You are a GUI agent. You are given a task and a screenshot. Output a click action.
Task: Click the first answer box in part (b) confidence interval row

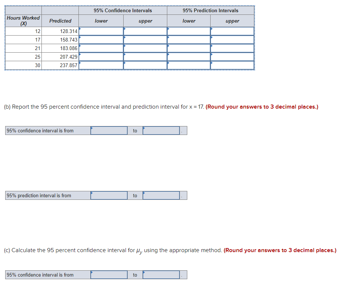tap(109, 130)
